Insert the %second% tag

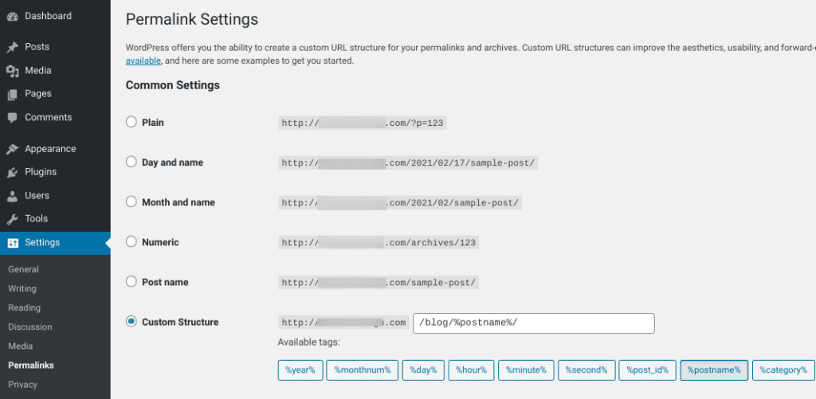click(586, 370)
